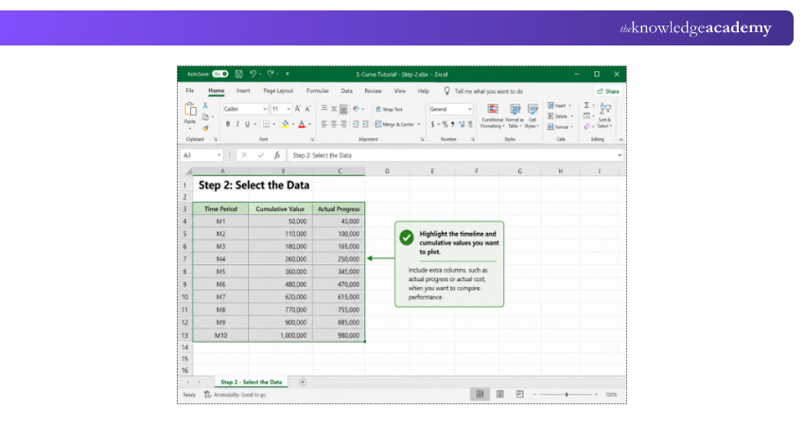
Task: Switch to the Page Layout tab
Action: (278, 91)
